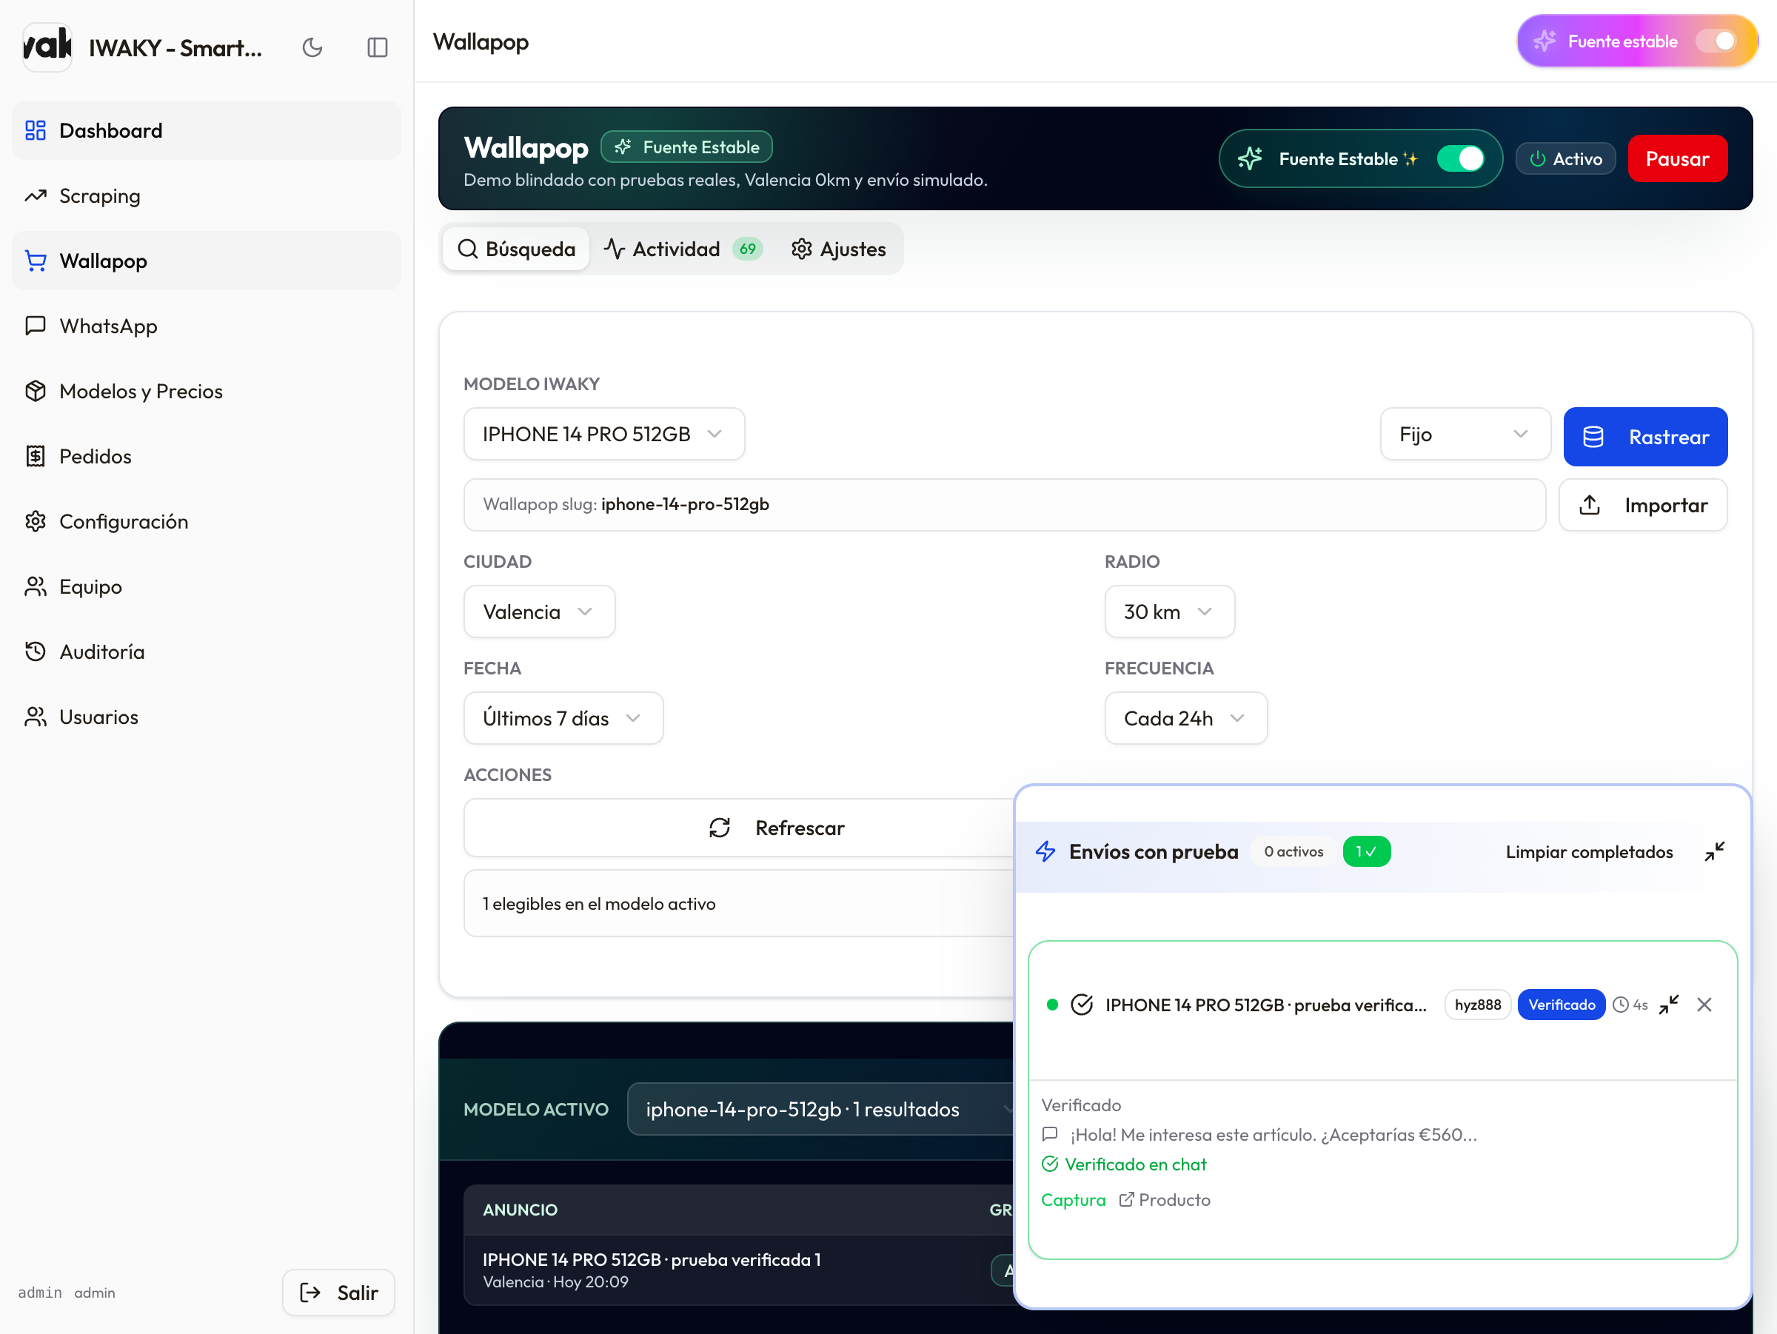Image resolution: width=1777 pixels, height=1334 pixels.
Task: Toggle dark mode moon icon
Action: click(312, 47)
